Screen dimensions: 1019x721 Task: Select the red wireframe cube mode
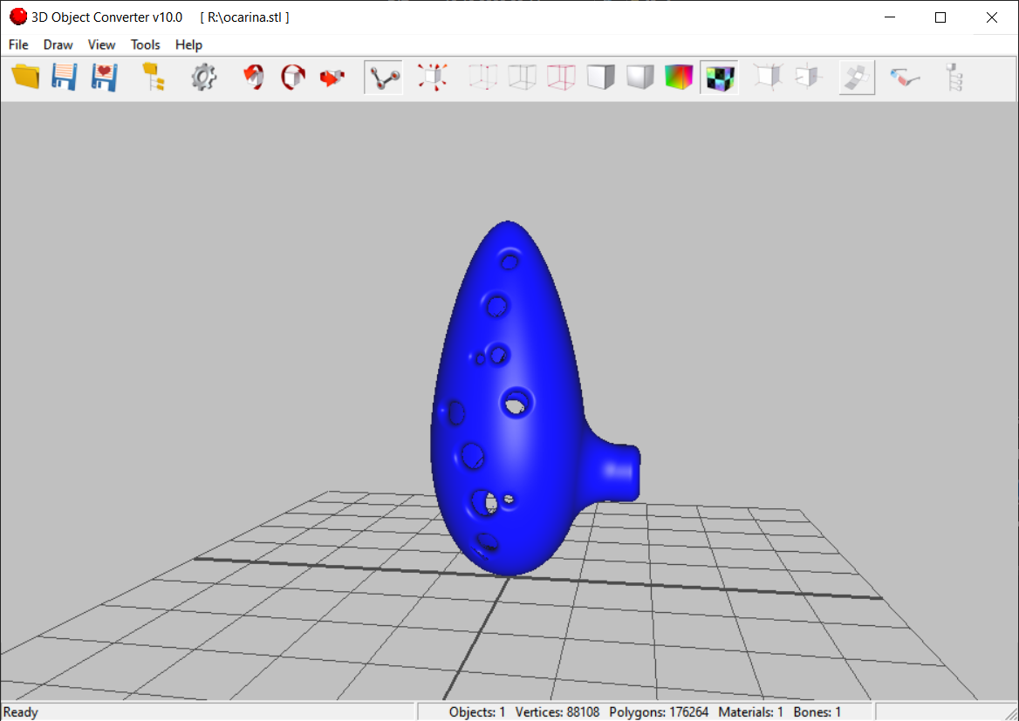pos(561,77)
